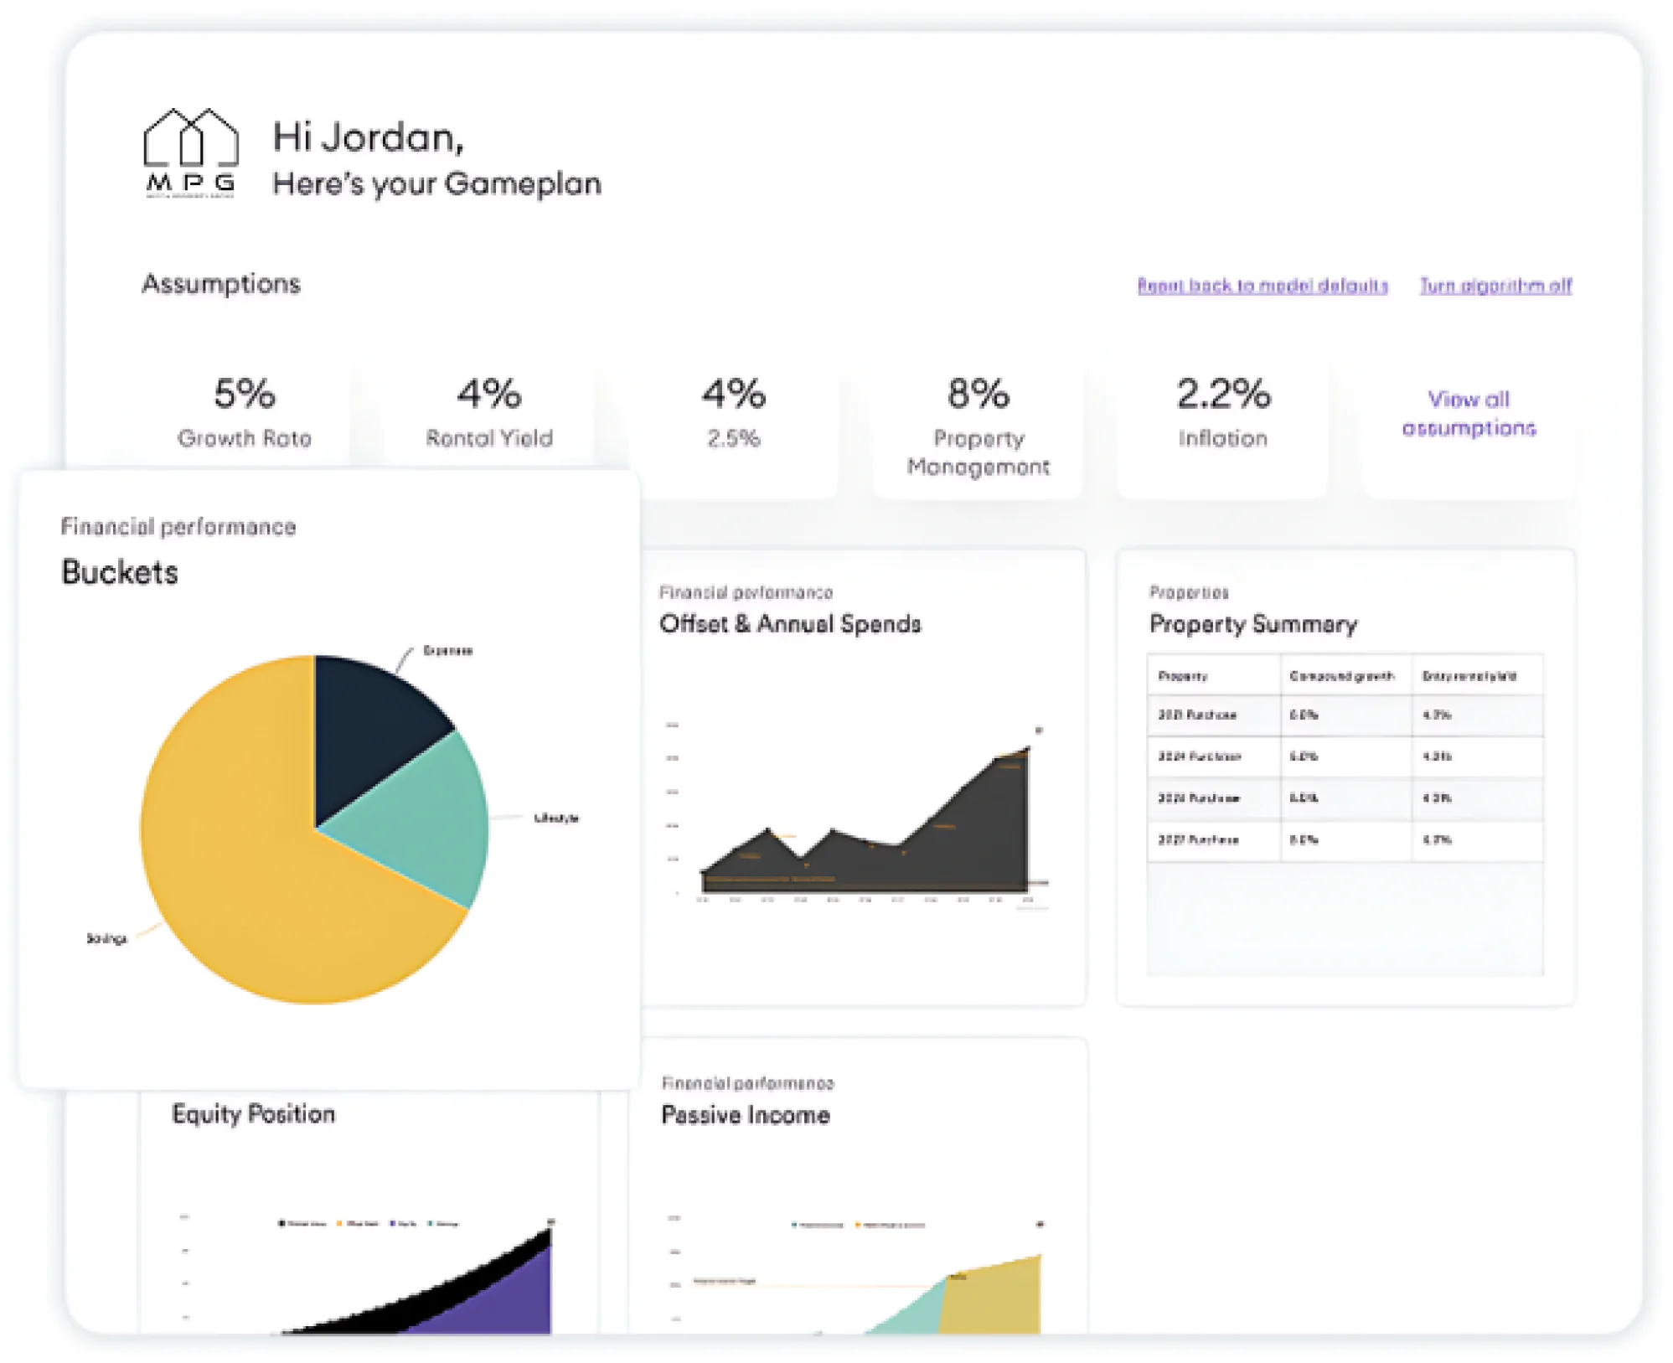1673x1363 pixels.
Task: Open 'View all assumptions'
Action: (1469, 413)
